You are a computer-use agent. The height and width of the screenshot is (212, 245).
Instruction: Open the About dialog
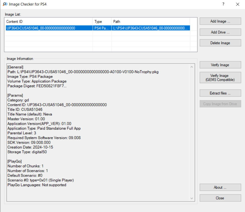coord(220,187)
